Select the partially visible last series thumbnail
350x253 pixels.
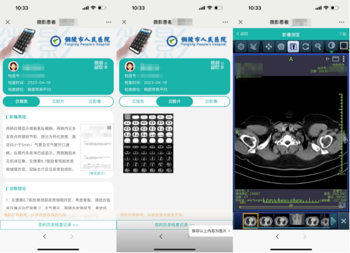(325, 220)
